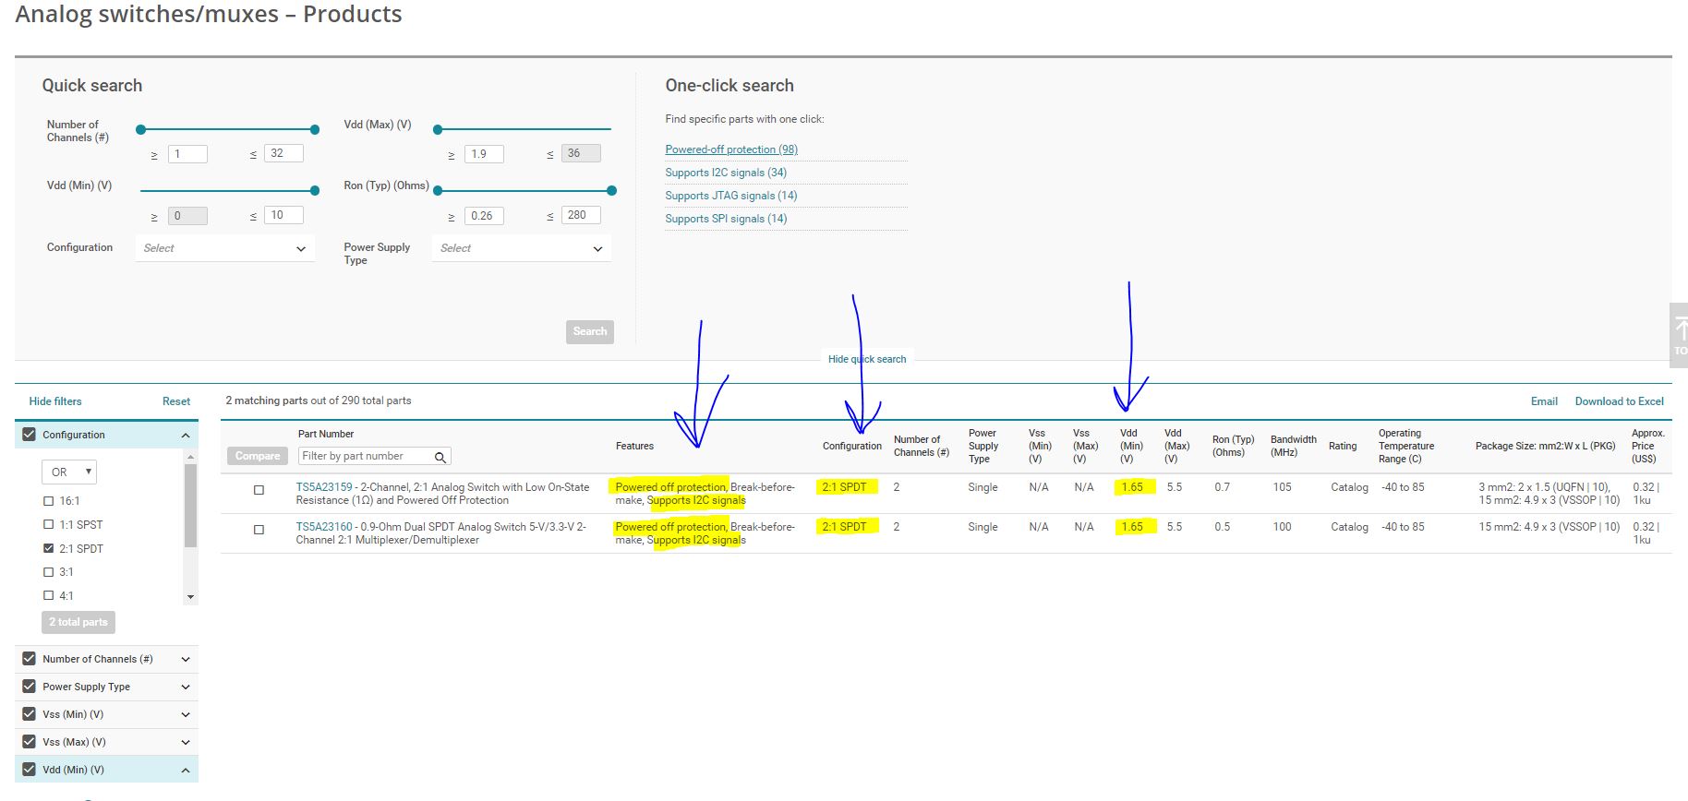Open the Powered-off protection (98) link
Viewport: 1688px width, 801px height.
(x=731, y=149)
